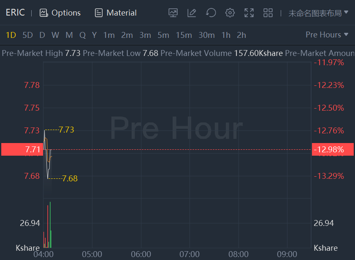Open the grid layout icon

[268, 13]
